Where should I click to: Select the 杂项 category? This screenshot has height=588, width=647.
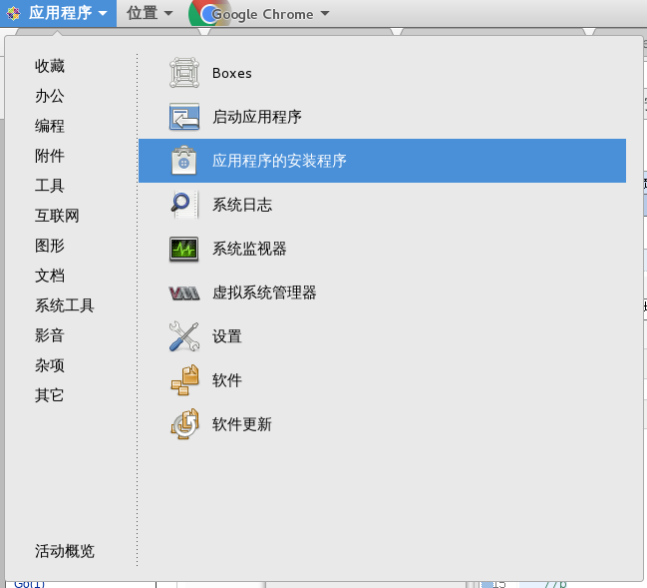pos(50,365)
